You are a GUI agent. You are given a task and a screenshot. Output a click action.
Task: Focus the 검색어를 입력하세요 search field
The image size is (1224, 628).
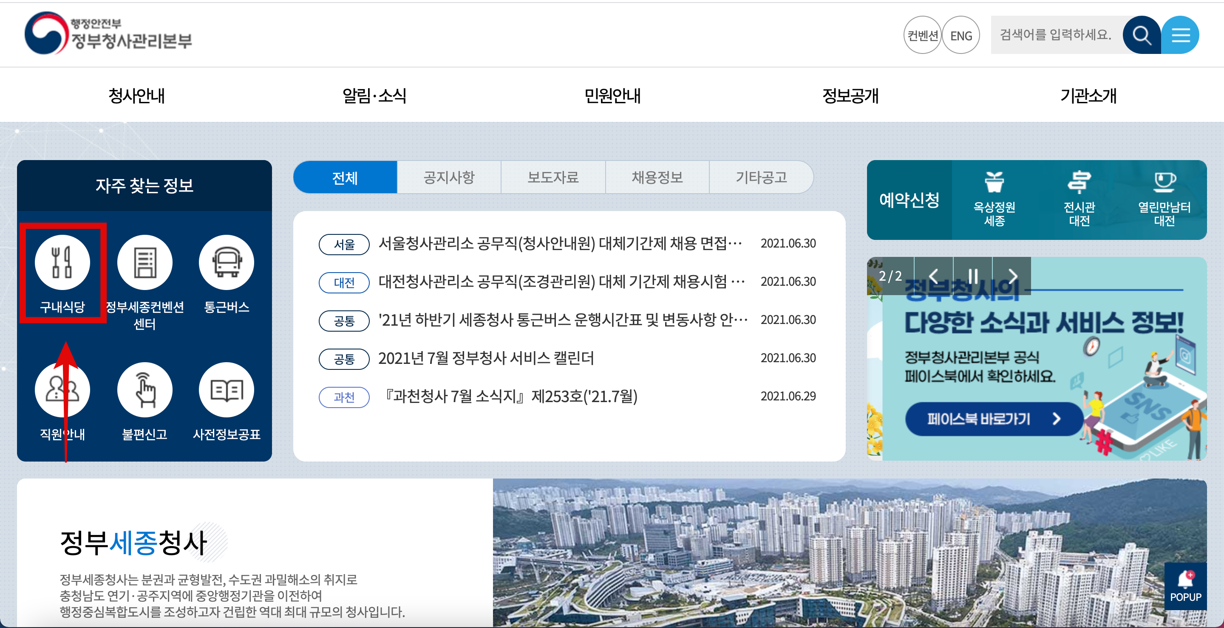pos(1056,35)
